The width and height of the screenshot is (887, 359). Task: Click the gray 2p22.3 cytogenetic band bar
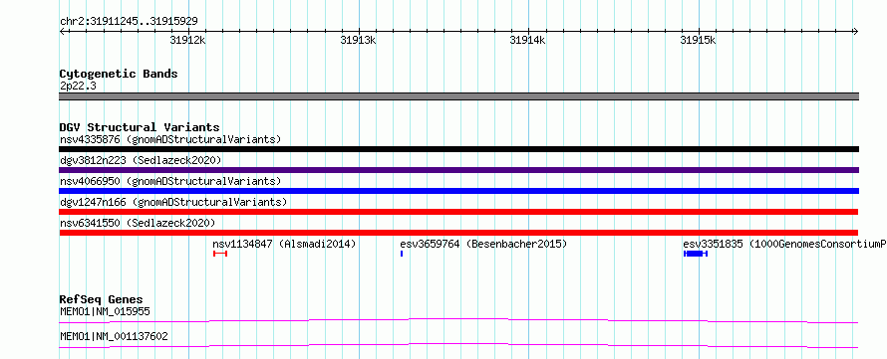pos(459,96)
